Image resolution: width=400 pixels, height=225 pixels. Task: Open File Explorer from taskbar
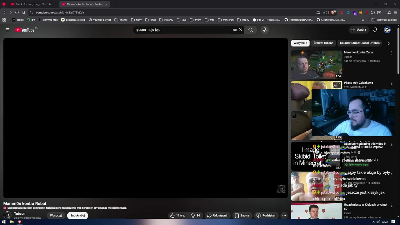12,222
